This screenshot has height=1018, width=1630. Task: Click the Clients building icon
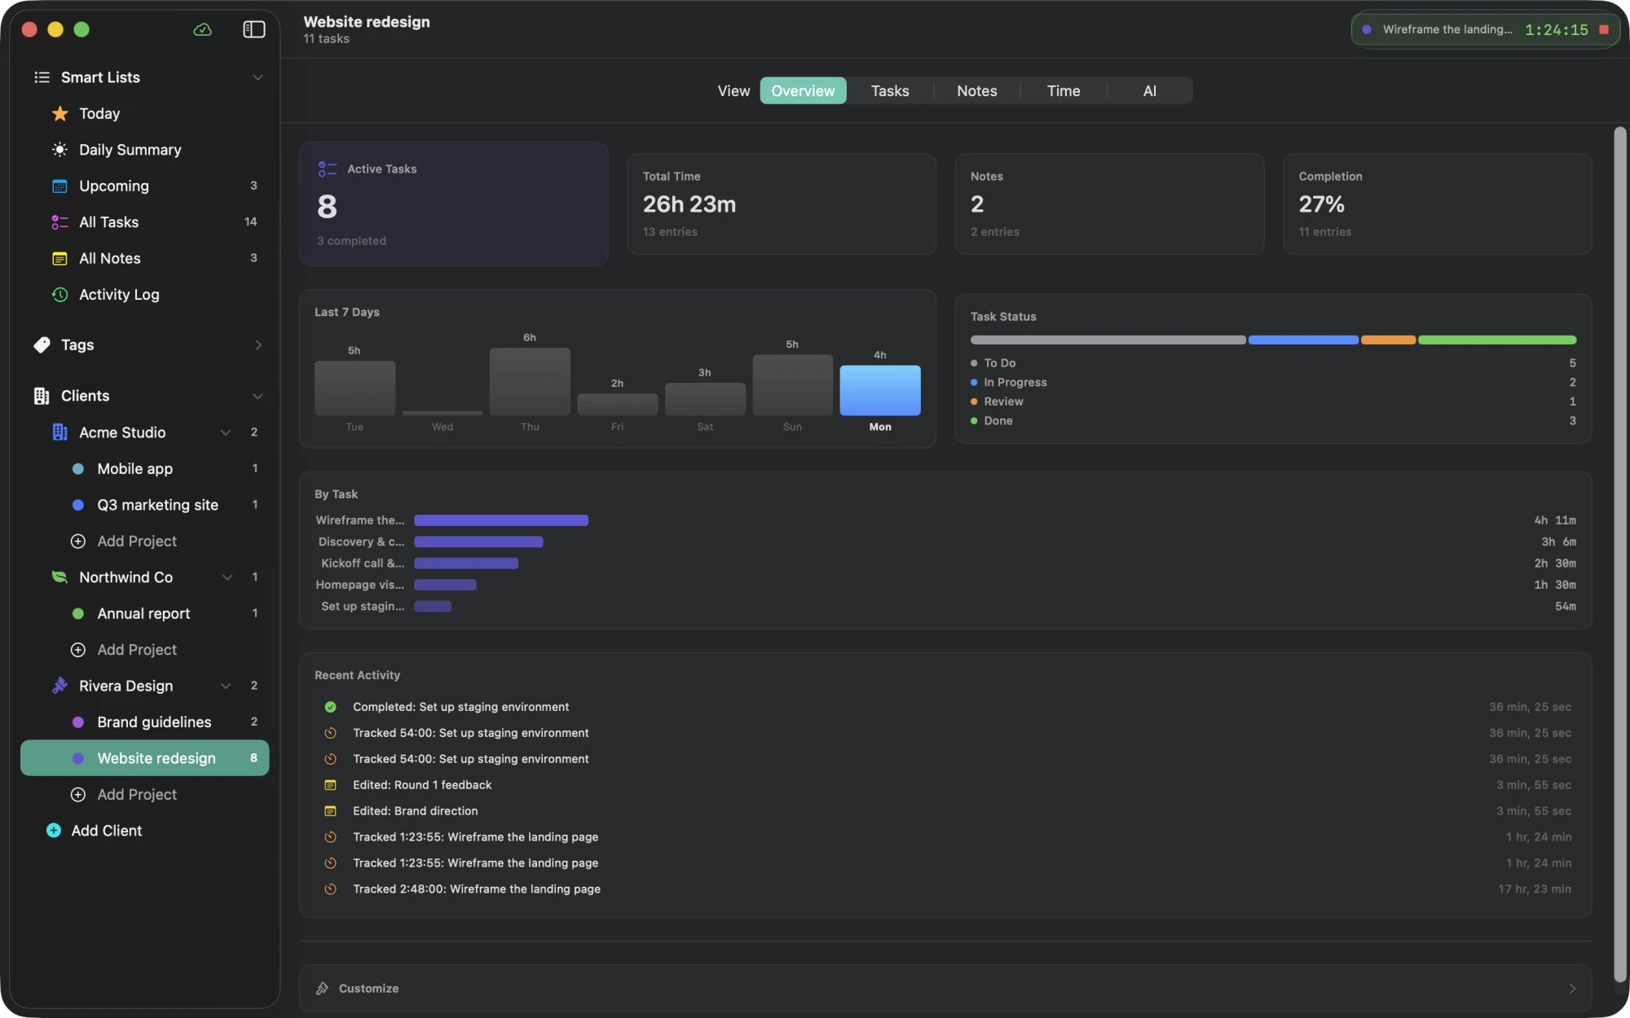pyautogui.click(x=42, y=396)
